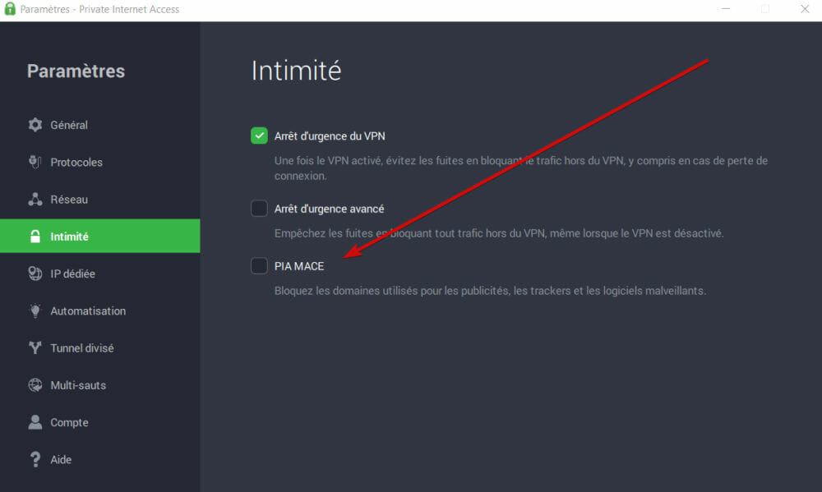Screen dimensions: 822x492
Task: Click the window title 'Paramètres - Private Internet Access'
Action: tap(99, 9)
